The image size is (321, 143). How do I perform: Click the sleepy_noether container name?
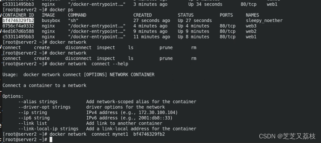(x=264, y=20)
